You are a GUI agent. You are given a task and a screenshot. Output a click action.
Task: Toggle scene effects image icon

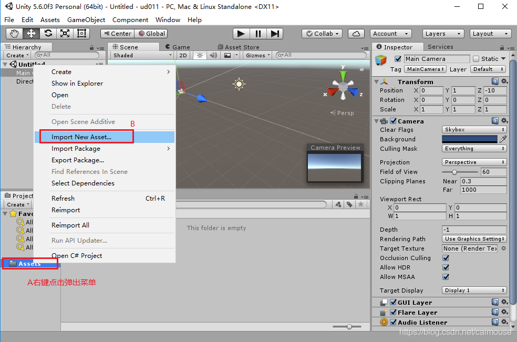[228, 55]
